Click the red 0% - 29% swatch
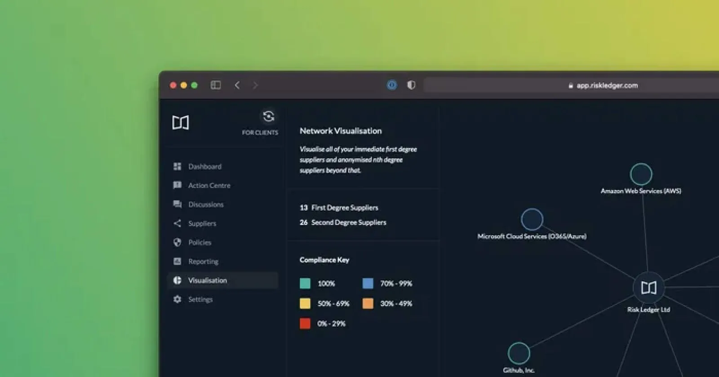This screenshot has height=377, width=719. (x=305, y=323)
